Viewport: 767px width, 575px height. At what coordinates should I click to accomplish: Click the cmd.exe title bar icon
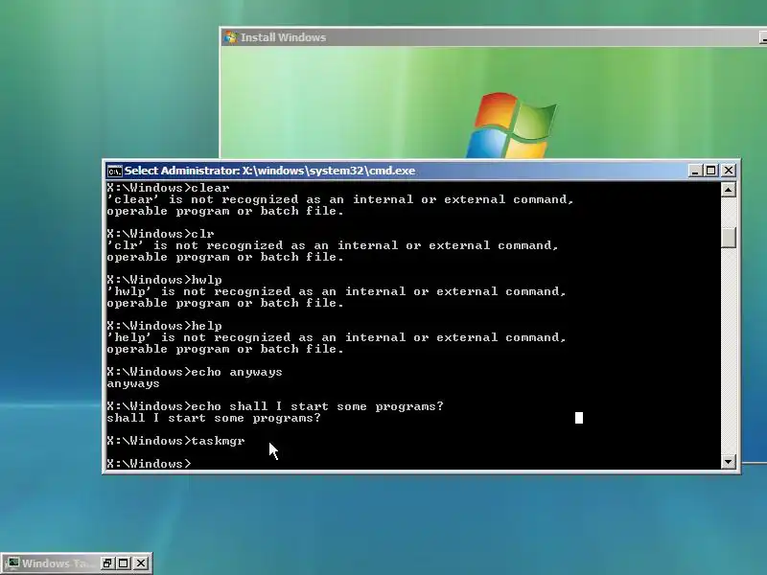tap(114, 172)
